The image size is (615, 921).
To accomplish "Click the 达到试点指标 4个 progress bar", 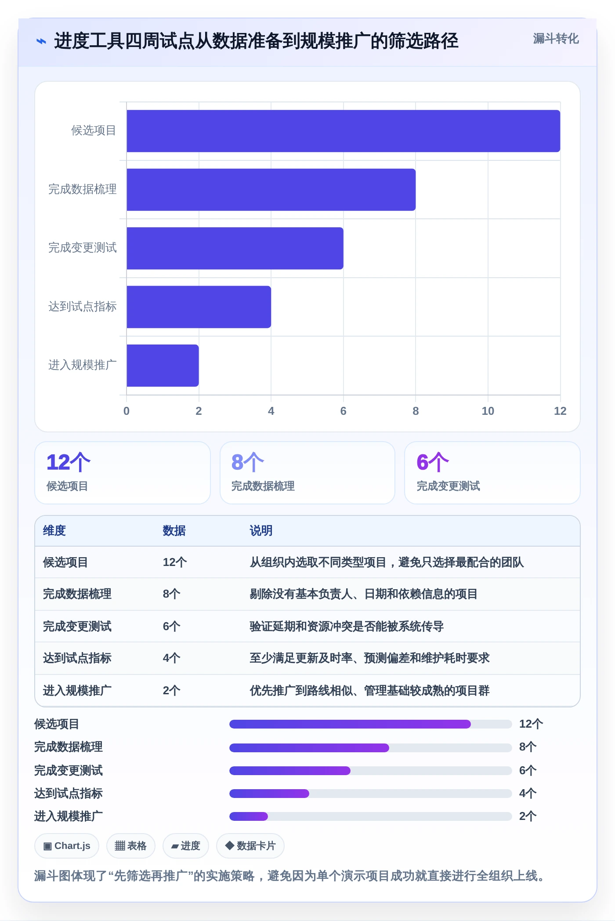I will (370, 793).
